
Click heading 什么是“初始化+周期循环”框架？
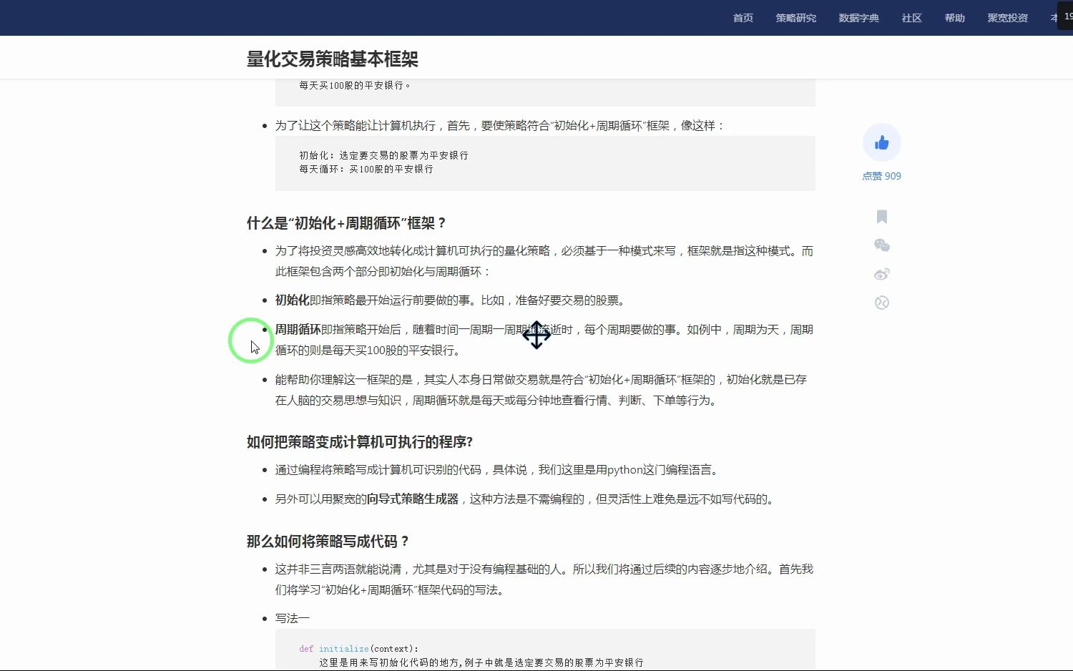coord(347,223)
